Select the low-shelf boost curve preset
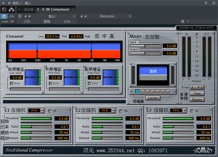 (148, 91)
